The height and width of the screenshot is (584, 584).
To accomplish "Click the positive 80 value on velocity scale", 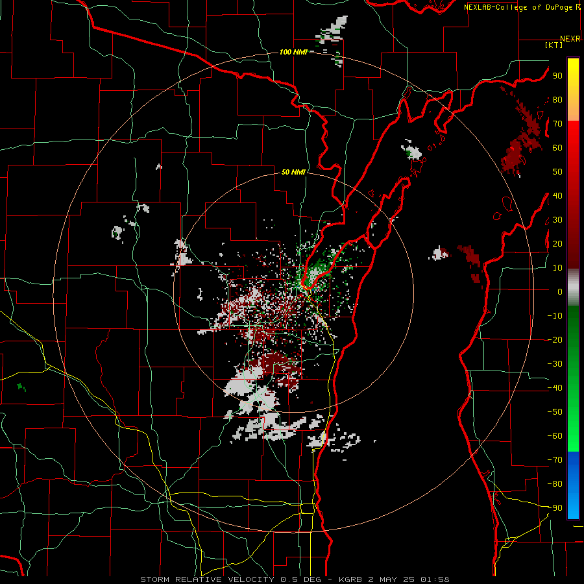I will click(x=557, y=100).
